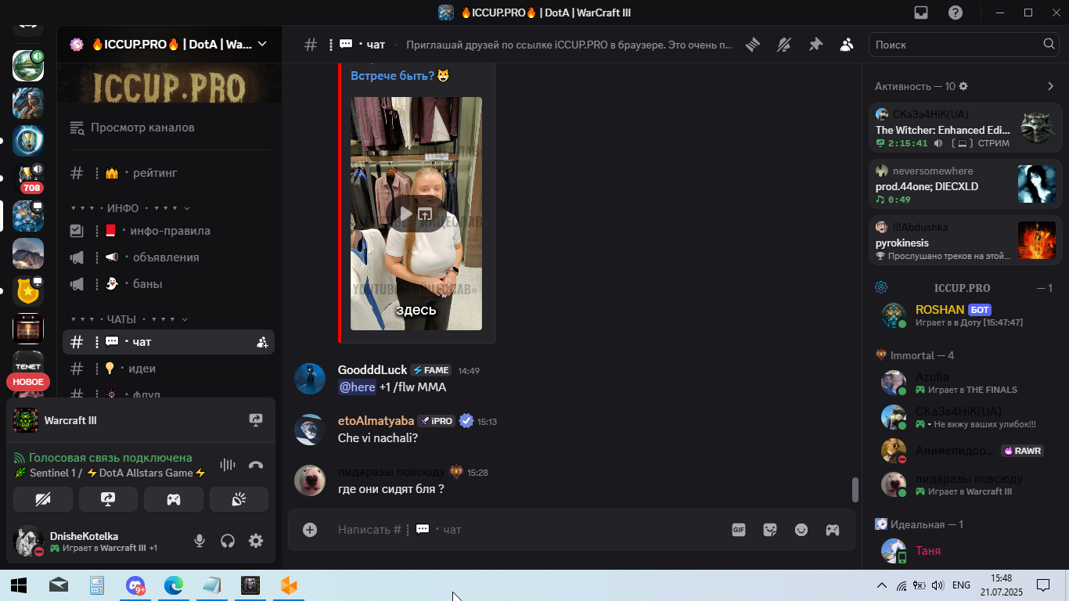The height and width of the screenshot is (601, 1069).
Task: Open the blue shield server icon
Action: (x=28, y=141)
